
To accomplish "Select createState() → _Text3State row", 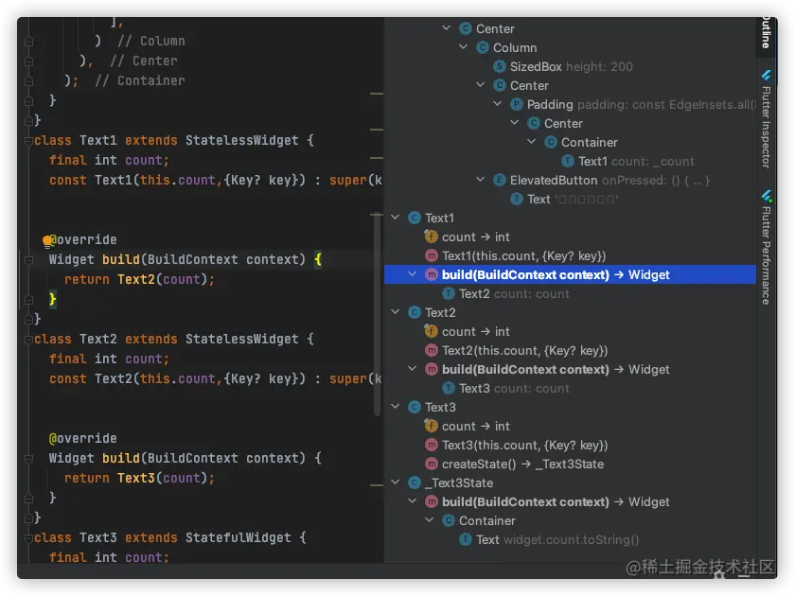I will click(522, 465).
